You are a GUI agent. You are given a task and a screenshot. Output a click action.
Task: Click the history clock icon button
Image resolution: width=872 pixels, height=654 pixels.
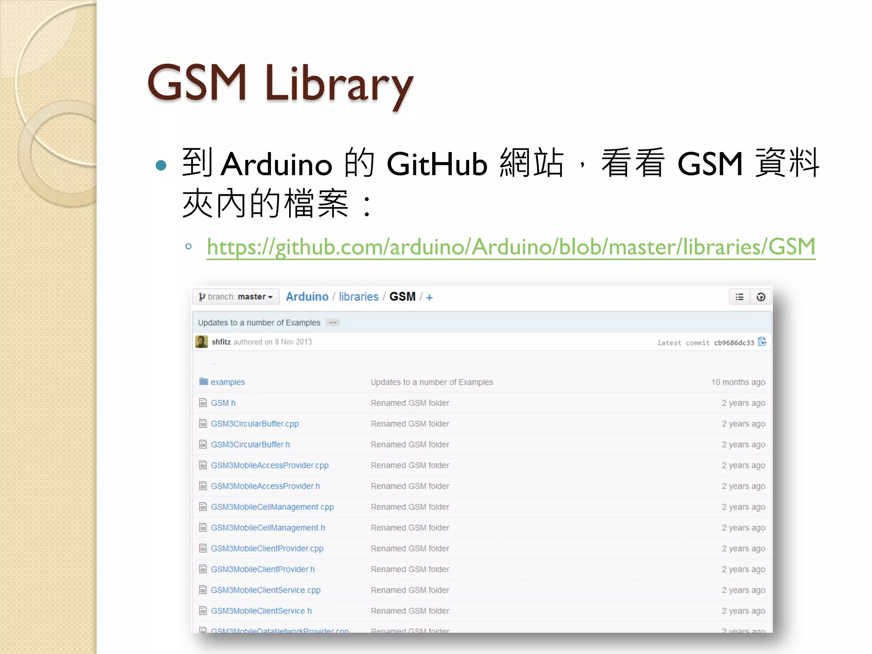point(761,297)
